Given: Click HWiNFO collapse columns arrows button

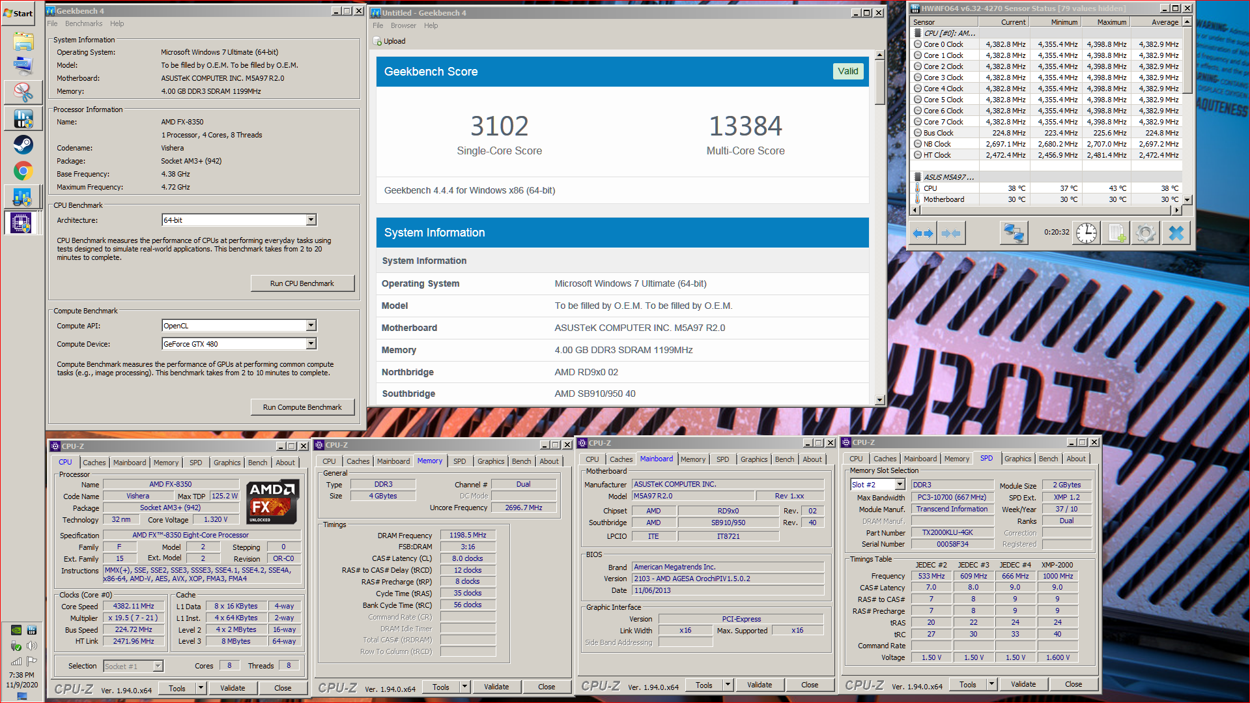Looking at the screenshot, I should point(952,233).
